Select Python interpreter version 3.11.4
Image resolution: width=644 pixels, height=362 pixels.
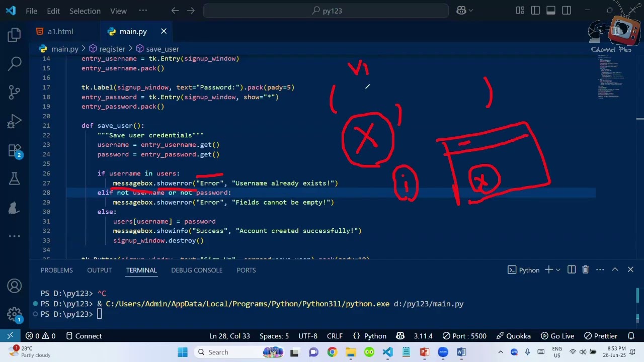tap(423, 336)
